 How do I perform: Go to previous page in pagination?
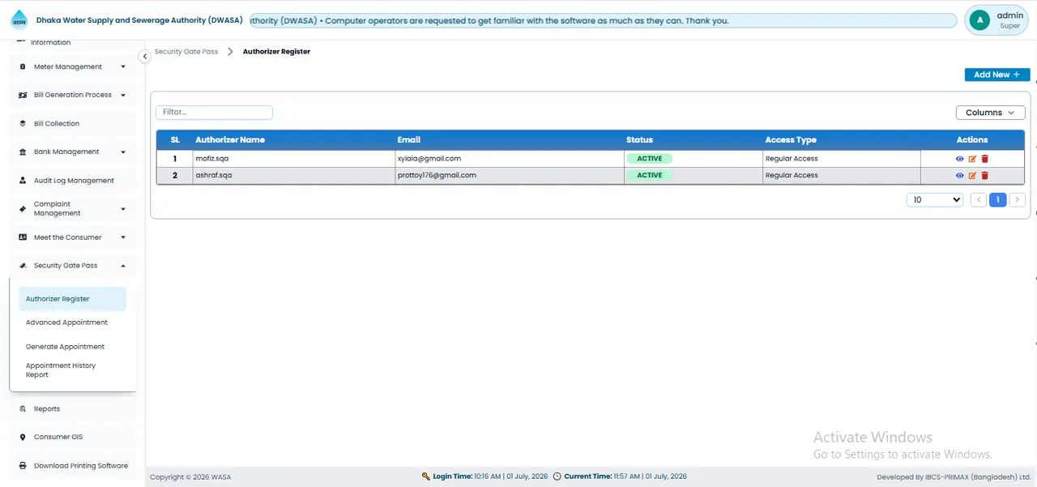click(x=978, y=199)
